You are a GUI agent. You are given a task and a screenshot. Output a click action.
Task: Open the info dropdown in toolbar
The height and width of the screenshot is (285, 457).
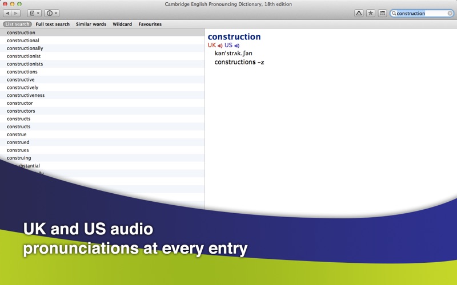[x=51, y=13]
